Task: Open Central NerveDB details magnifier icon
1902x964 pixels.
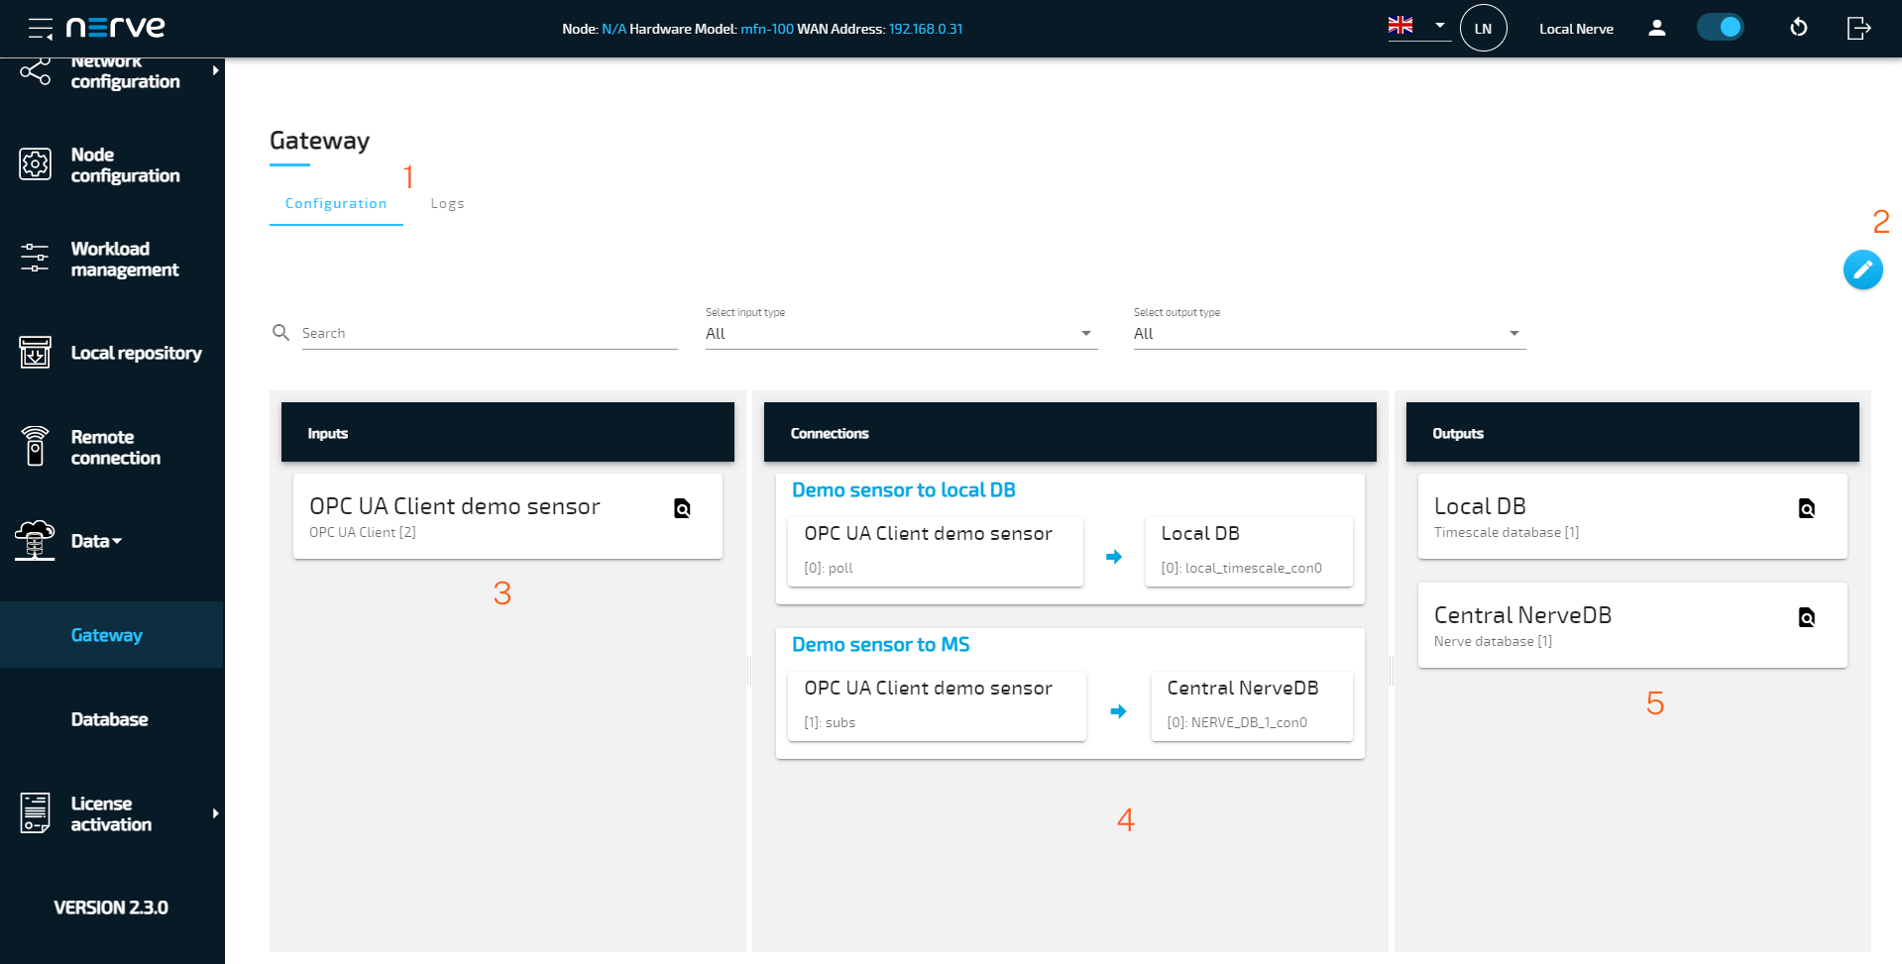Action: [x=1807, y=616]
